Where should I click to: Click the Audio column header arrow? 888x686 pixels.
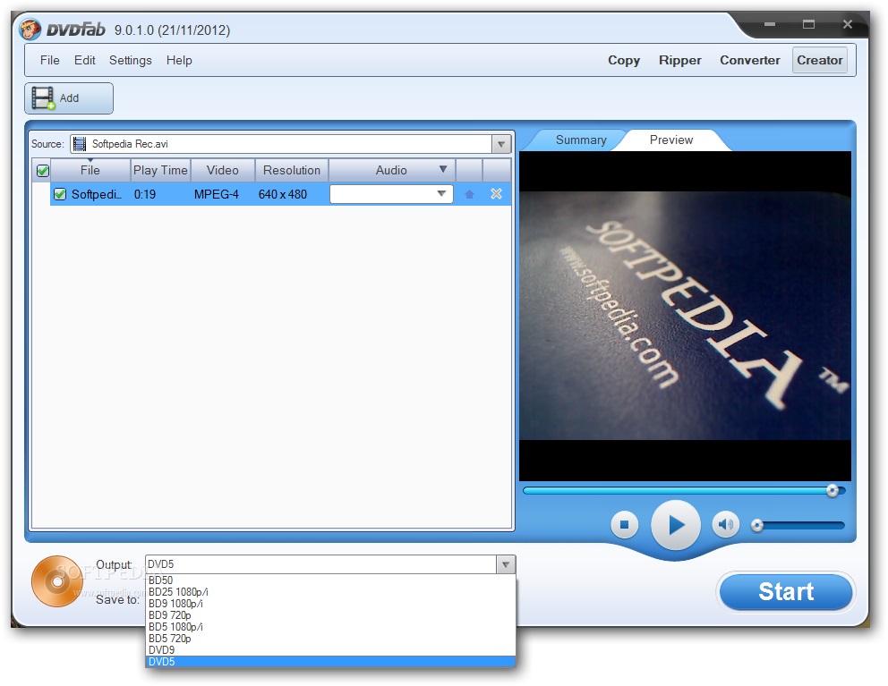[443, 169]
